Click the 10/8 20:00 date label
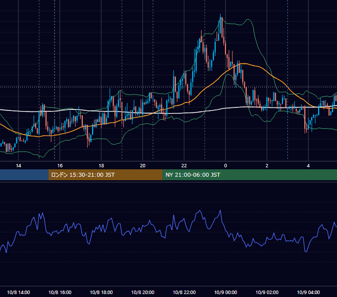 143,292
